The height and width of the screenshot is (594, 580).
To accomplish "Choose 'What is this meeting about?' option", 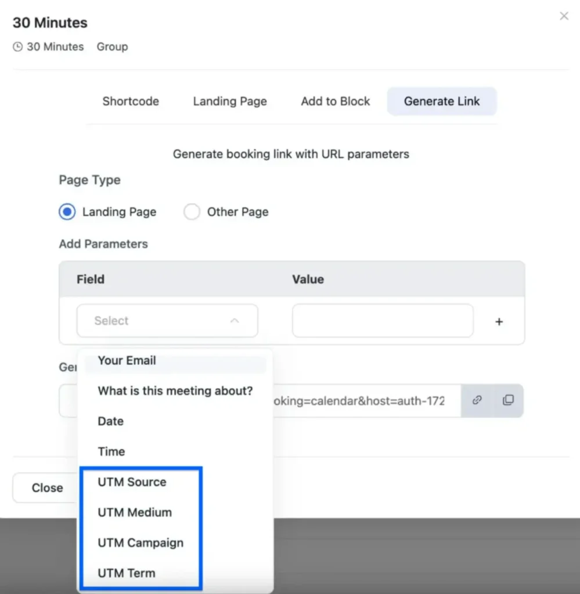I will point(175,391).
